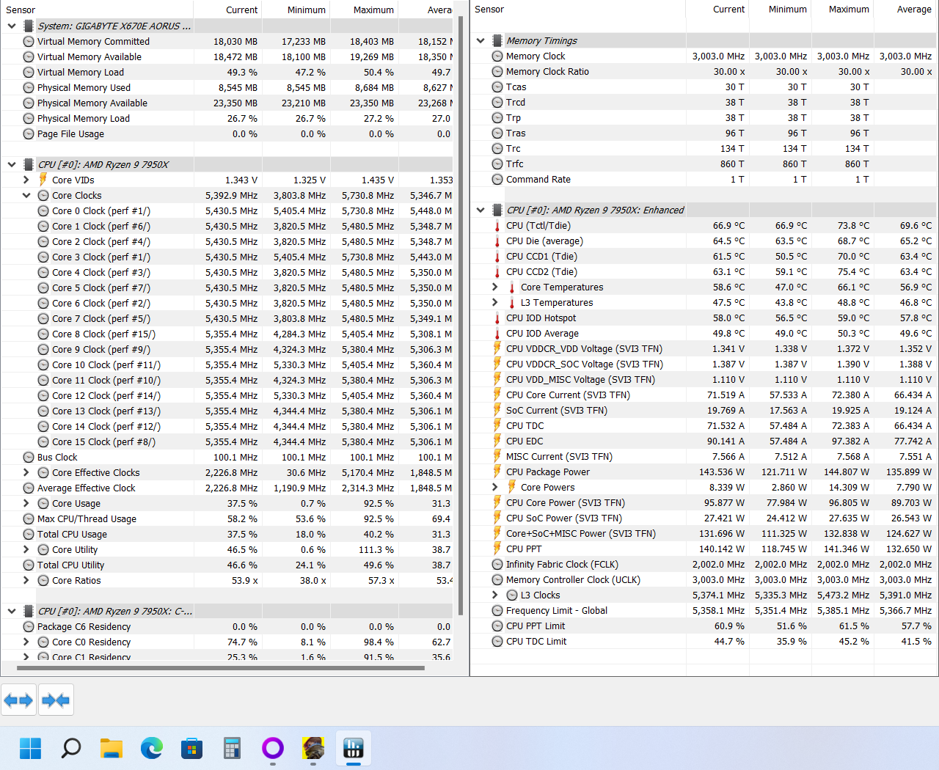Select the CPU VDDCR_SOC Voltage (SVI3 TFN) row
The image size is (939, 770).
point(704,364)
